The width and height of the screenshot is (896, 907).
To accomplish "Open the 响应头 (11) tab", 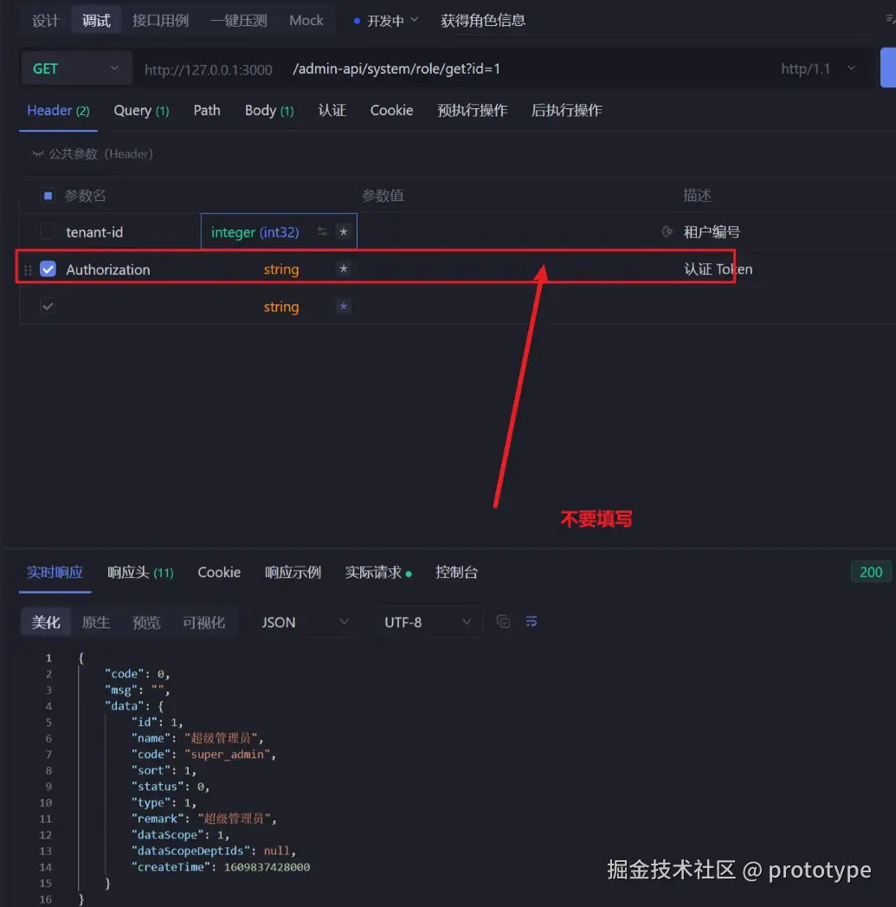I will (140, 572).
